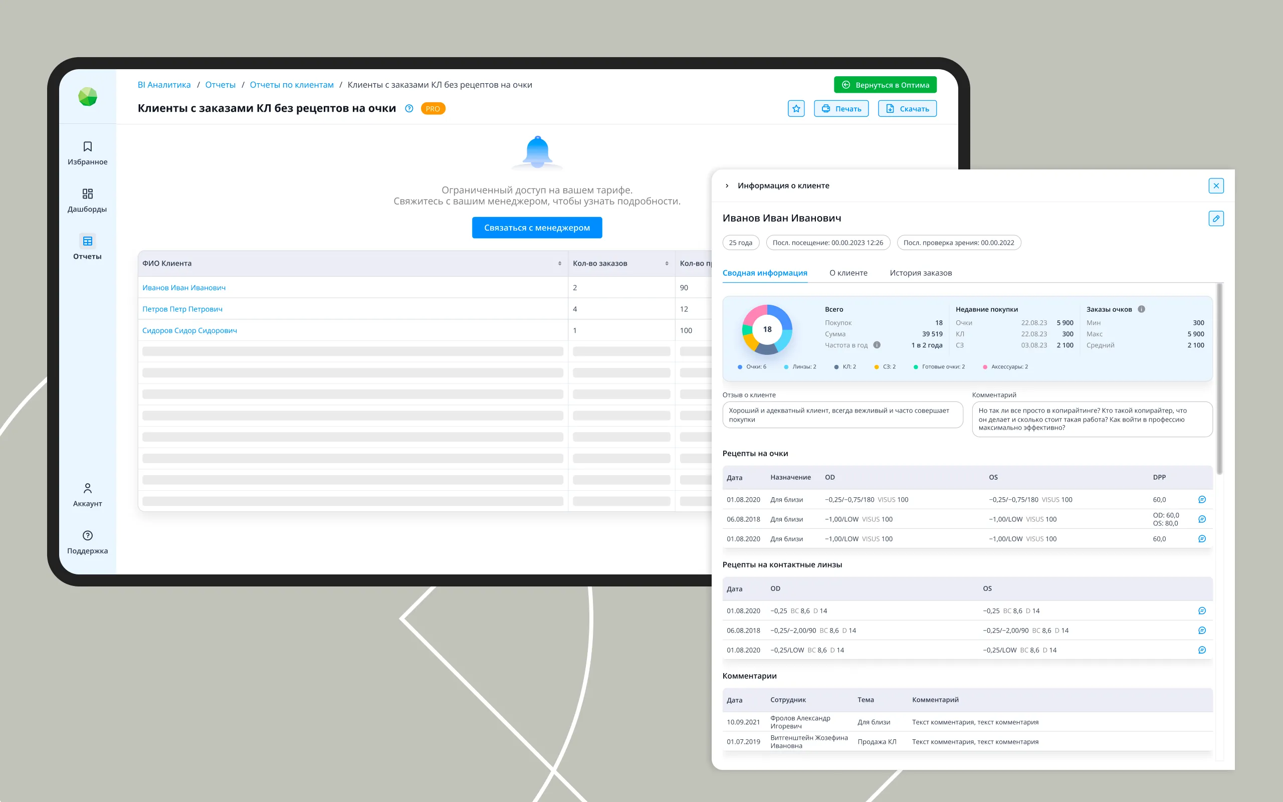Click info icon beside Заказы очков

[1142, 309]
